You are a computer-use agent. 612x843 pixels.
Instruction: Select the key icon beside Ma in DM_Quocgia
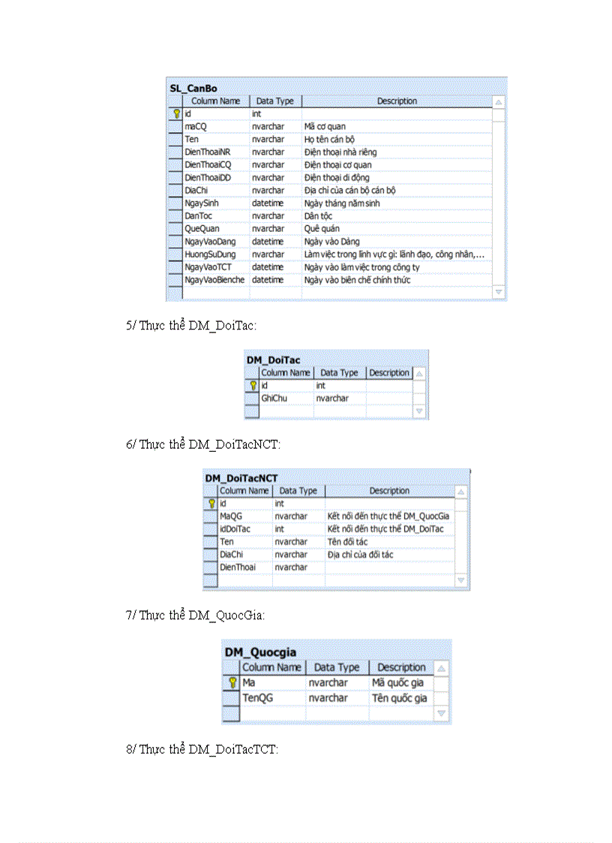coord(233,684)
